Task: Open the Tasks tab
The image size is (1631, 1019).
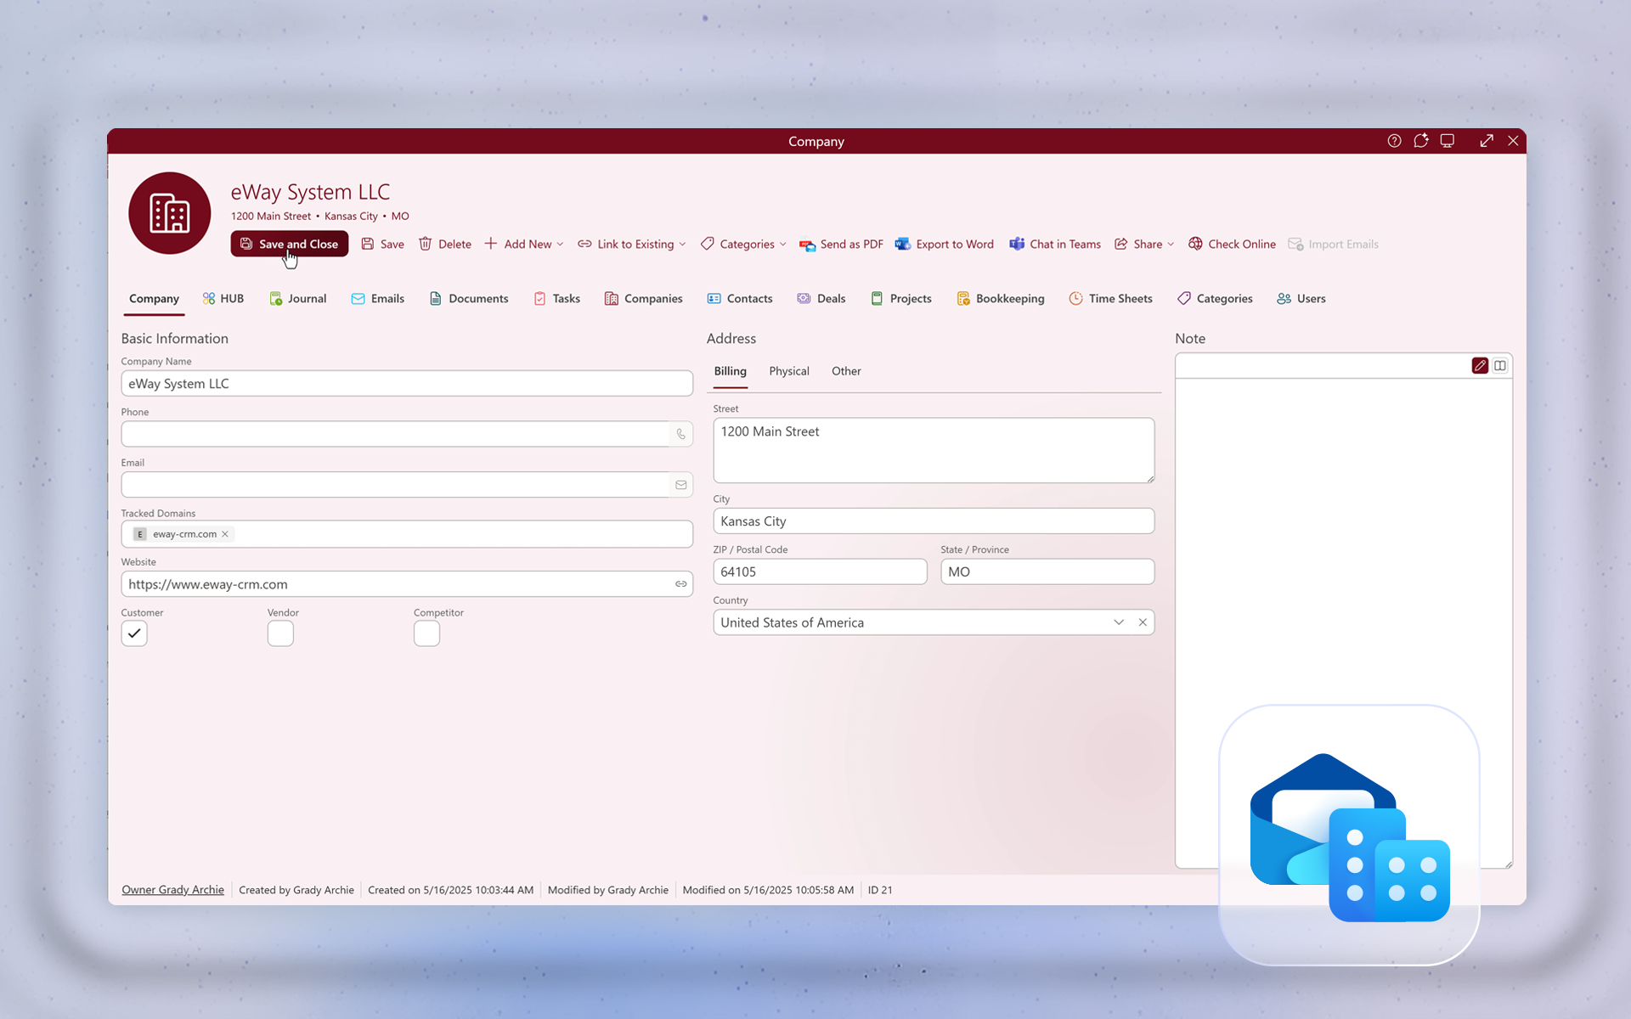Action: [x=557, y=298]
